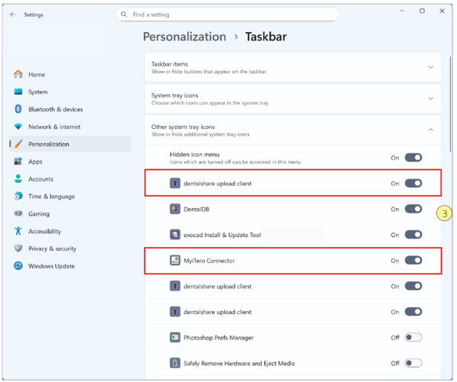The width and height of the screenshot is (457, 382).
Task: Click the Accounts person icon
Action: 18,178
